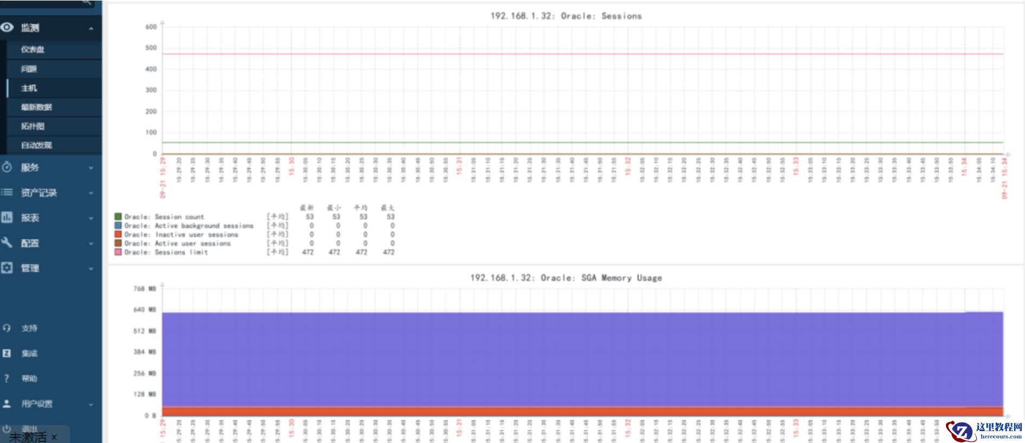Go to the 拓扑图 page
This screenshot has width=1025, height=443.
[32, 126]
